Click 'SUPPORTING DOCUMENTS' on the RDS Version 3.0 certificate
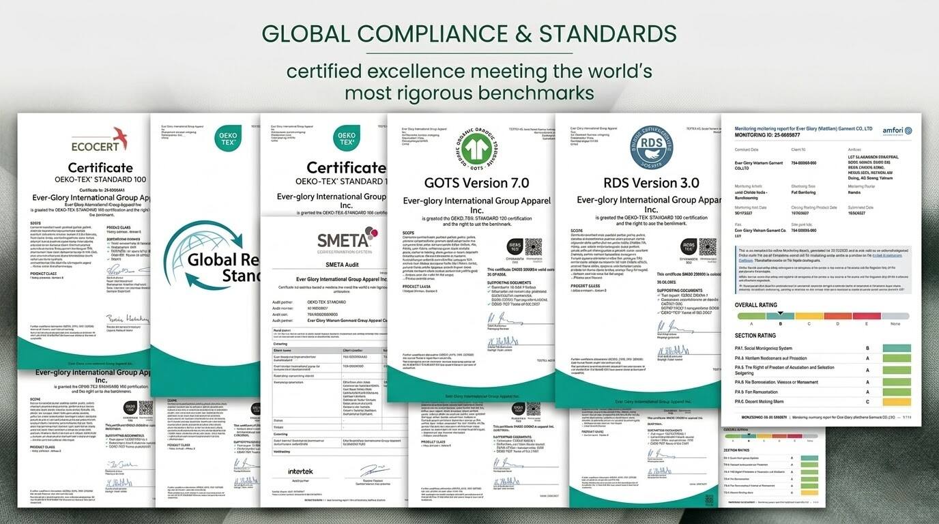The image size is (939, 524). tap(681, 291)
